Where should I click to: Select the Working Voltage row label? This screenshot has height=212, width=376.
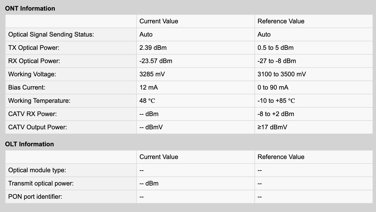[32, 74]
